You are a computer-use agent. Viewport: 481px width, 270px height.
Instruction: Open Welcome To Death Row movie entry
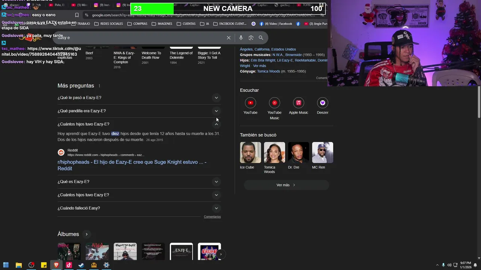pos(153,55)
